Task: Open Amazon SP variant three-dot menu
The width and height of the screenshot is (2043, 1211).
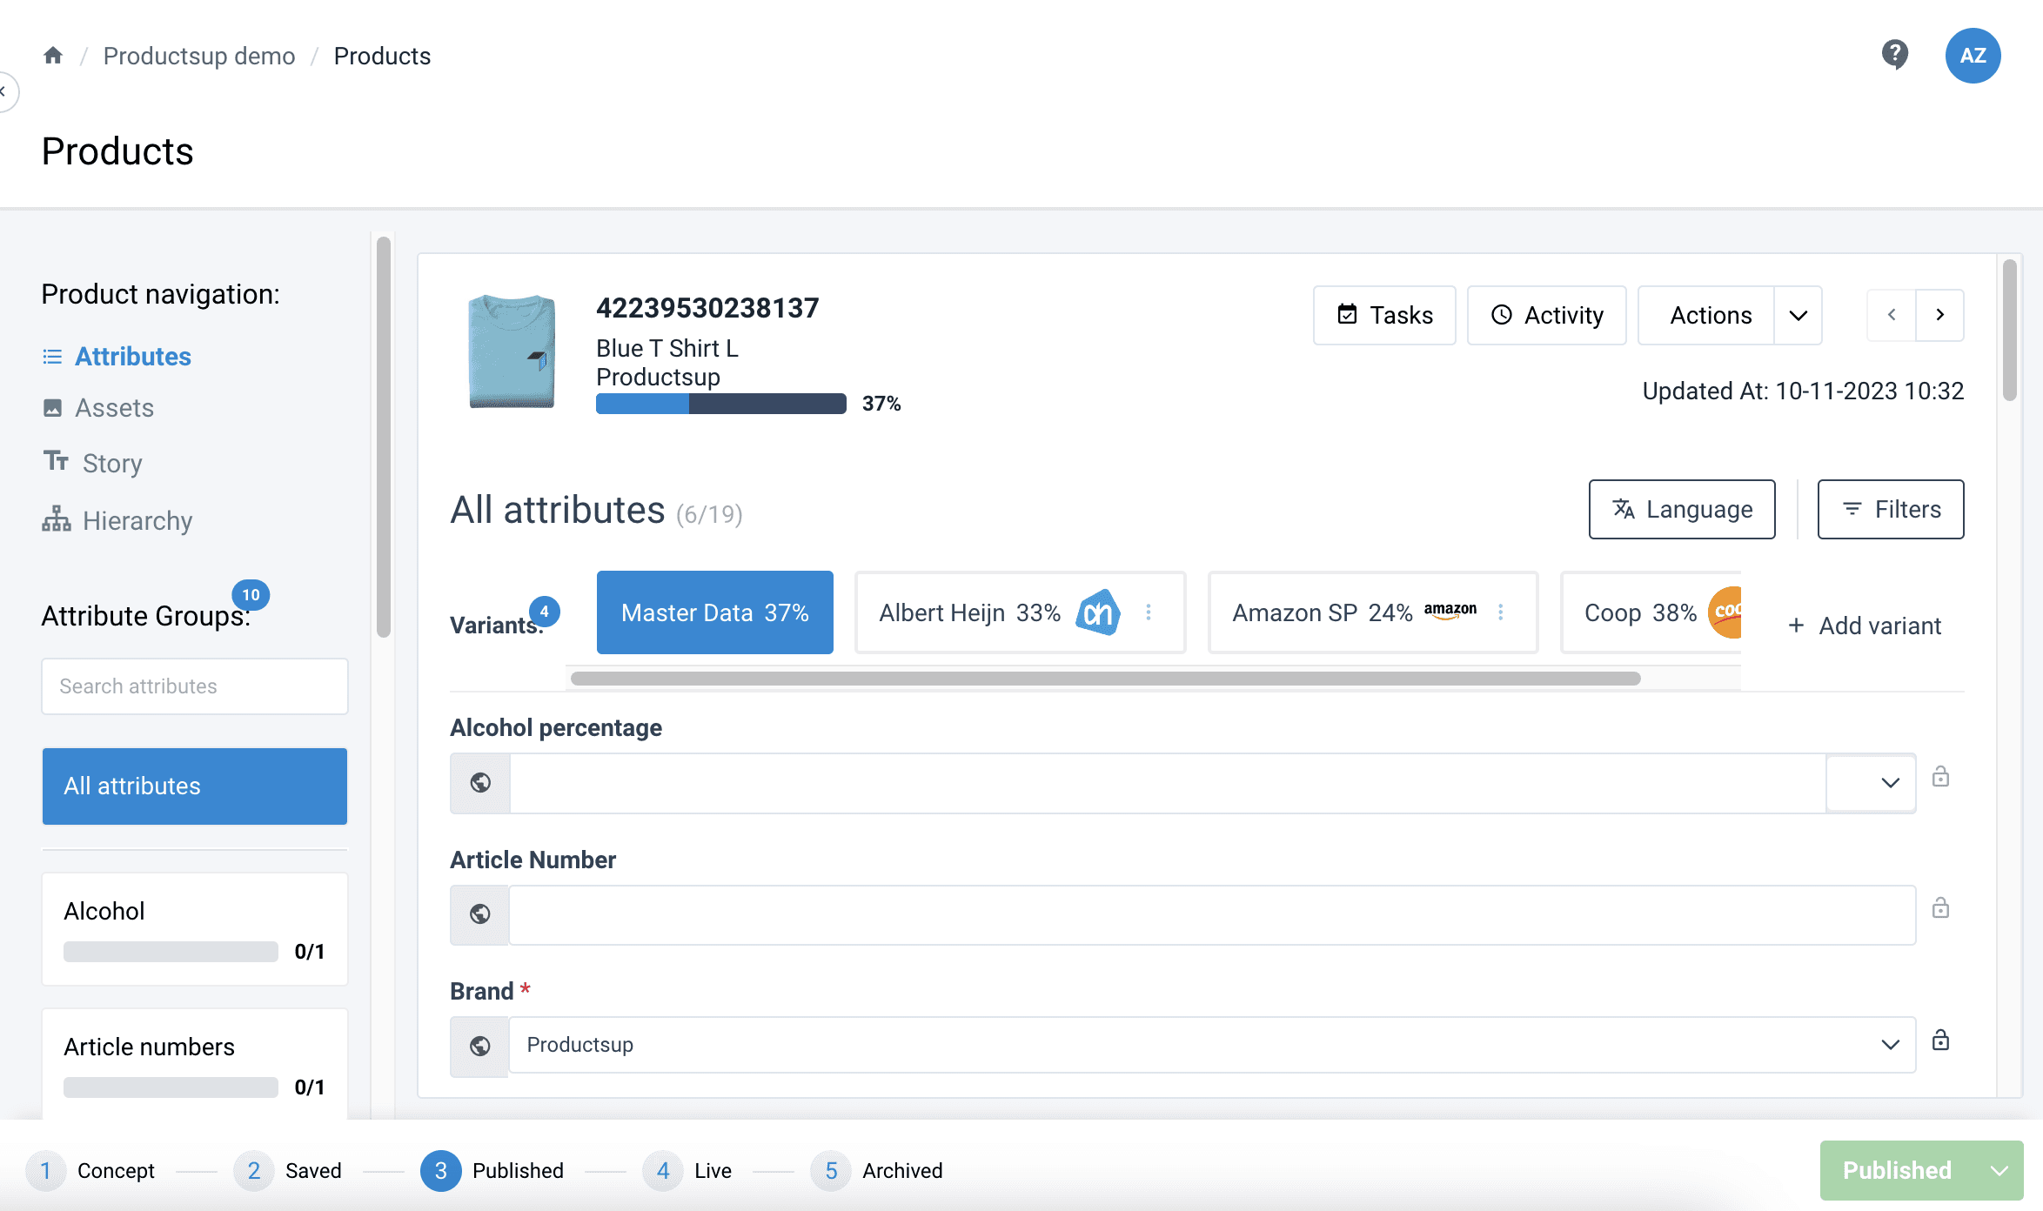Action: pyautogui.click(x=1501, y=612)
